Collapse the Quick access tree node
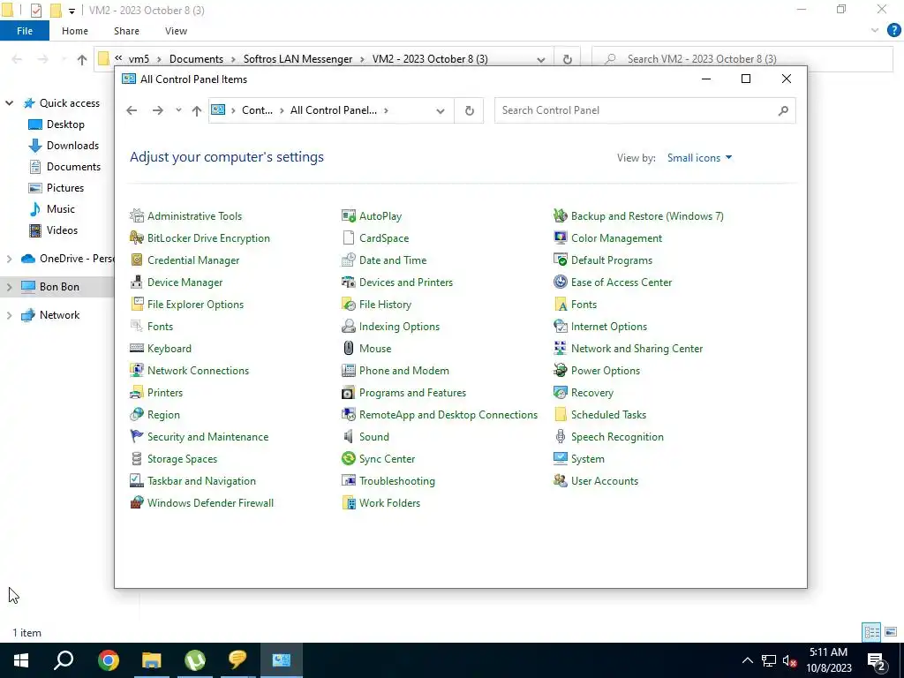904x678 pixels. 9,103
